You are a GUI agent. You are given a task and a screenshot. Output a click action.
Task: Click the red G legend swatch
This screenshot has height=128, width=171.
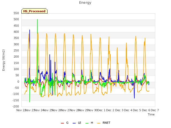click(x=62, y=123)
